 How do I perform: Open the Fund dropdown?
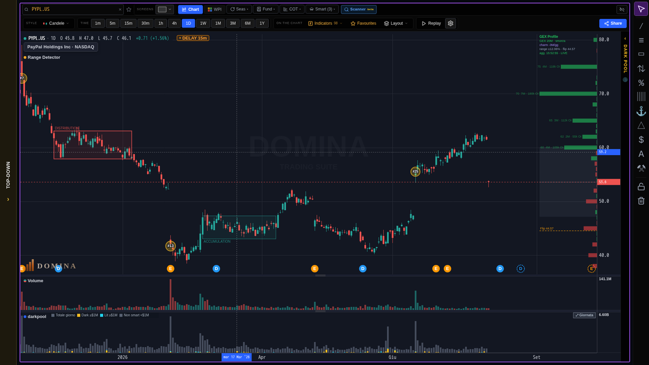click(266, 9)
